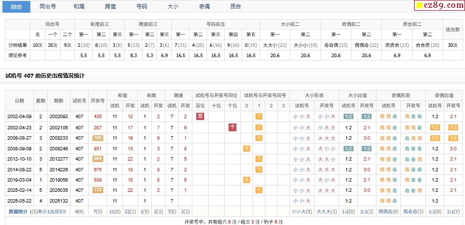Viewport: 465px width, 225px height.
Task: Click orange 1 badge in 2025-02-14 row
Action: 259,190
